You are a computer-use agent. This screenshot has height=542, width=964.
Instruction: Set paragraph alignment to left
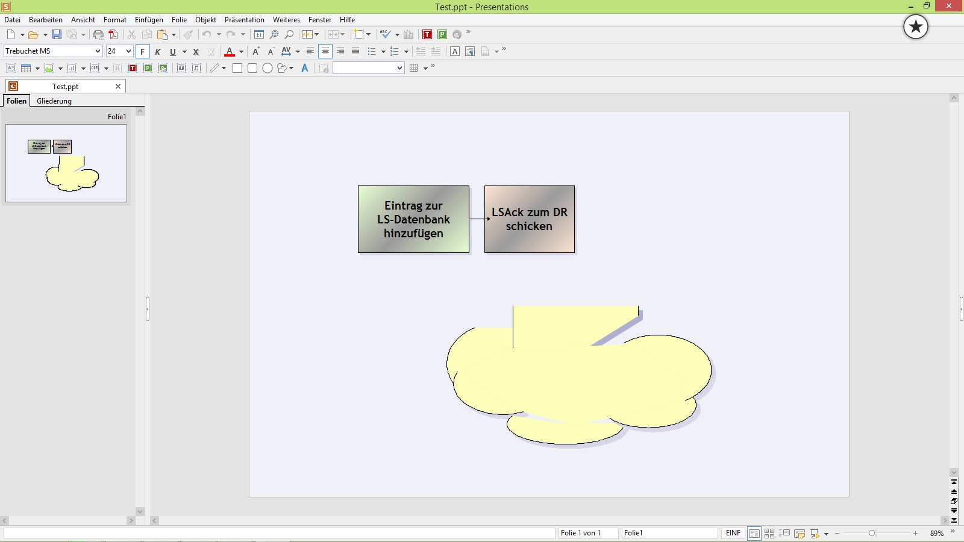[310, 51]
